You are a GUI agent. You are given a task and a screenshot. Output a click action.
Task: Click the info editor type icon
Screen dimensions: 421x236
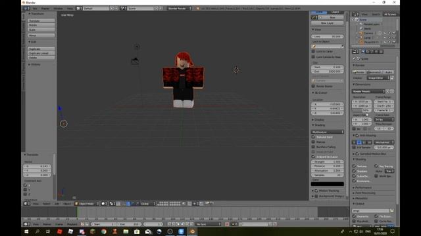(26, 9)
